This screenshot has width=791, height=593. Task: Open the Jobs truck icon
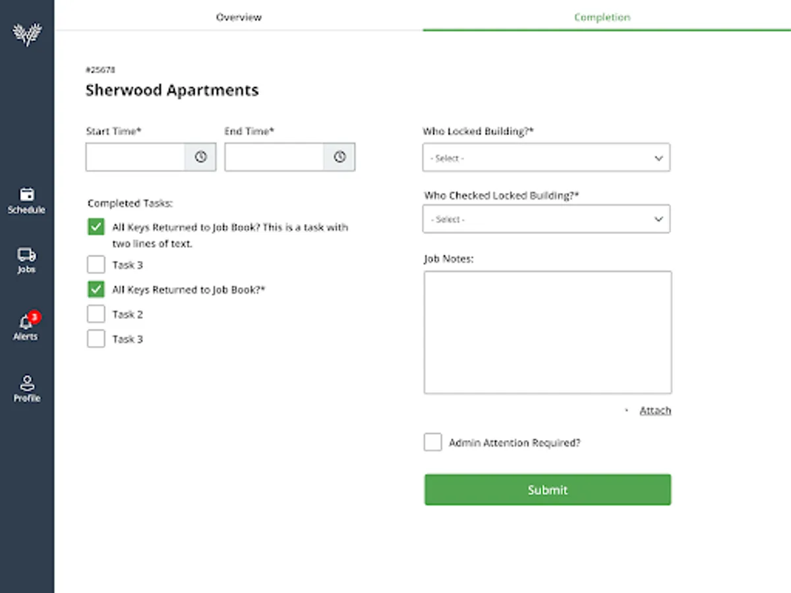pos(27,255)
